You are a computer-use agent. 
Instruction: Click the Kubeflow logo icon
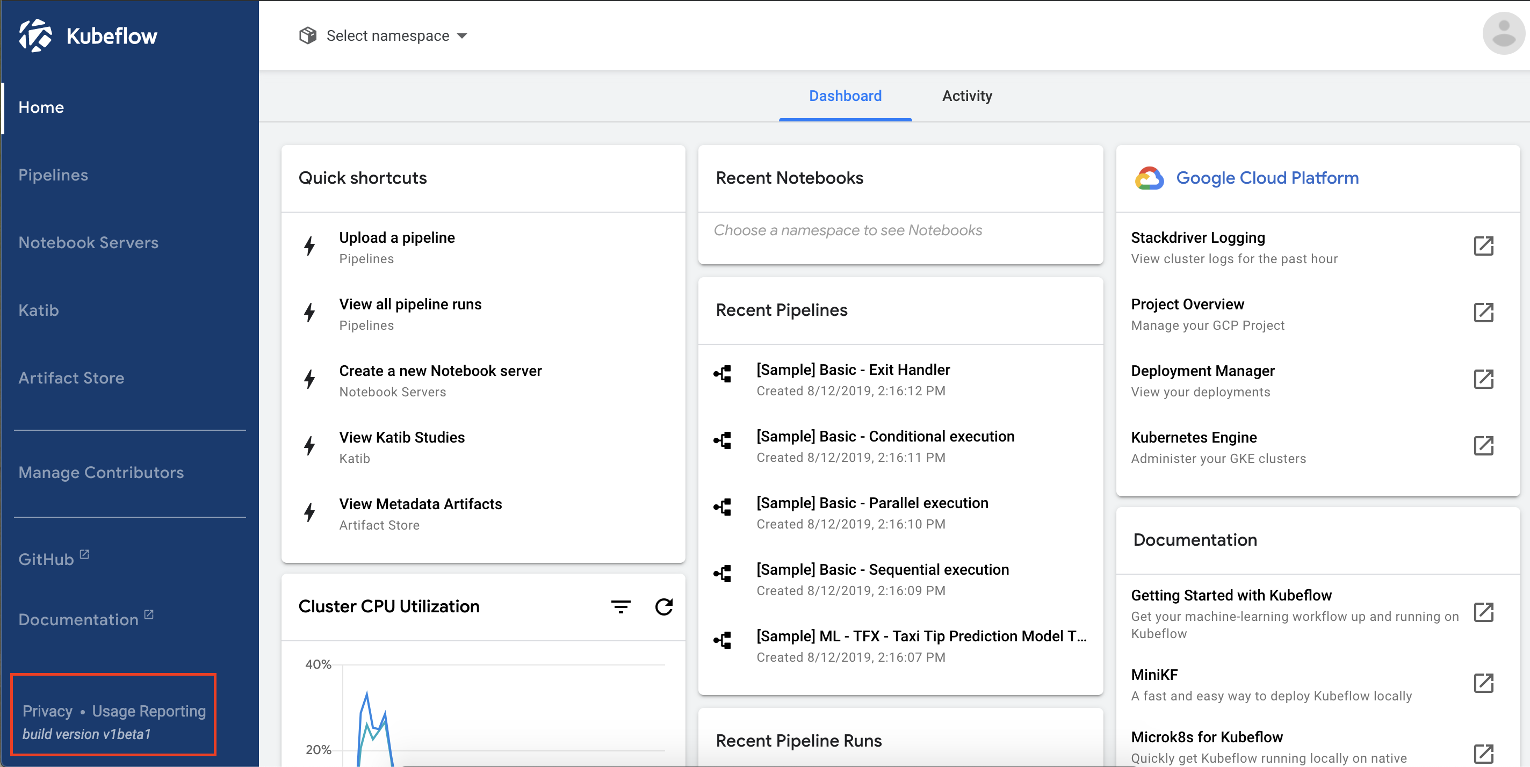pos(35,35)
